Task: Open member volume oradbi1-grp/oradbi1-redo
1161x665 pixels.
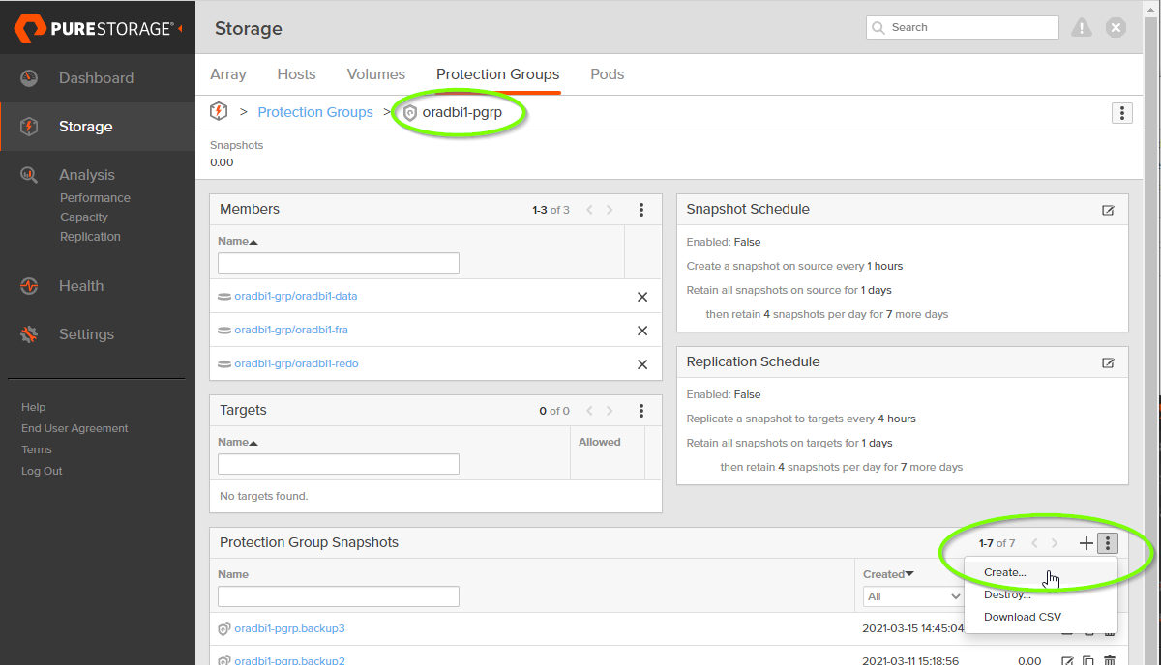Action: pyautogui.click(x=296, y=363)
